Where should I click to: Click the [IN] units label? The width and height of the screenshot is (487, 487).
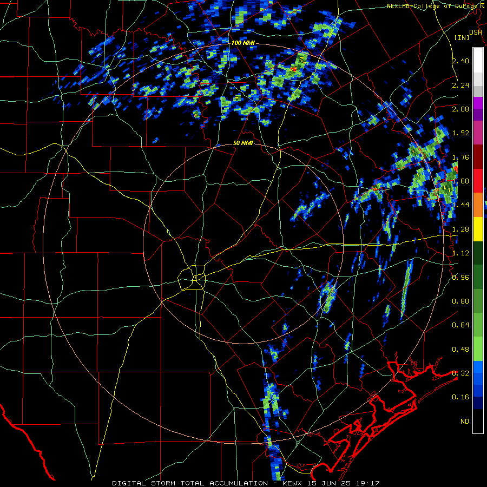click(462, 37)
